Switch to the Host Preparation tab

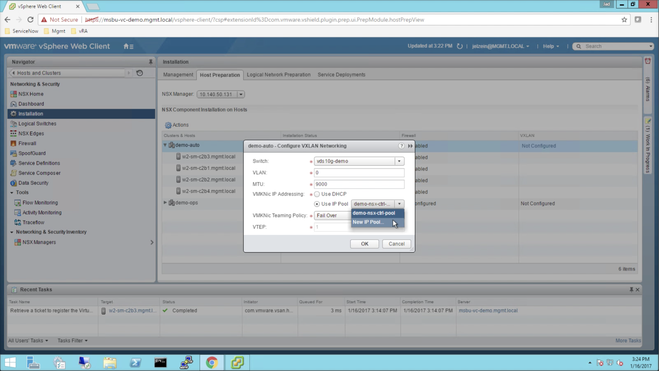coord(220,75)
